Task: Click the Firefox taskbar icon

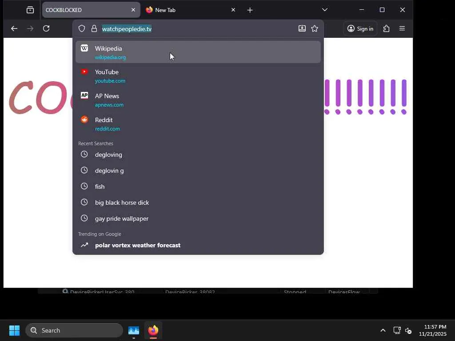Action: tap(153, 330)
